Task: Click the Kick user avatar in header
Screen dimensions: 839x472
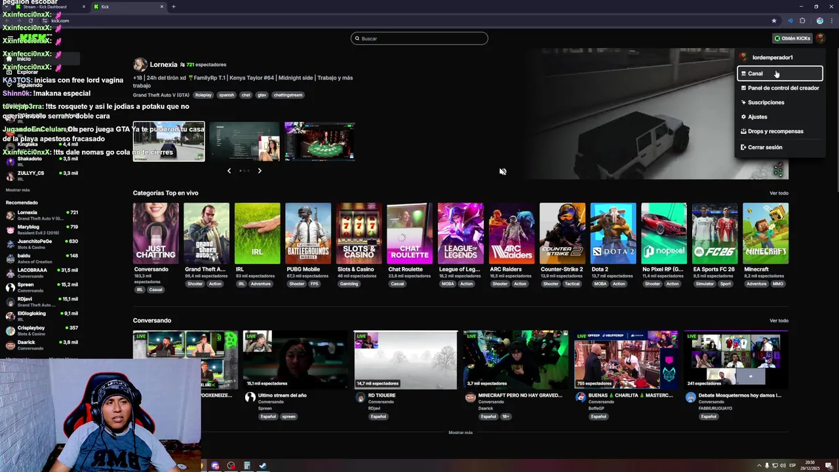Action: [x=821, y=38]
